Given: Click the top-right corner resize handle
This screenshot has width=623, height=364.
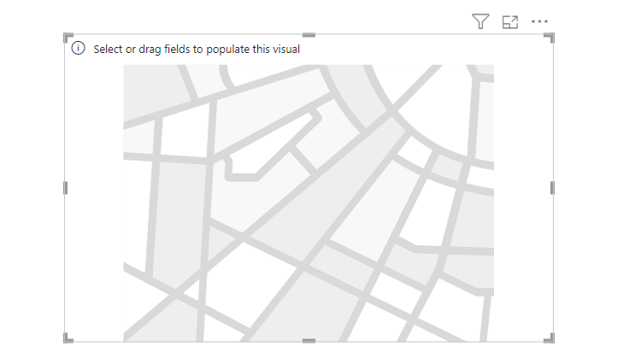Looking at the screenshot, I should tap(550, 38).
